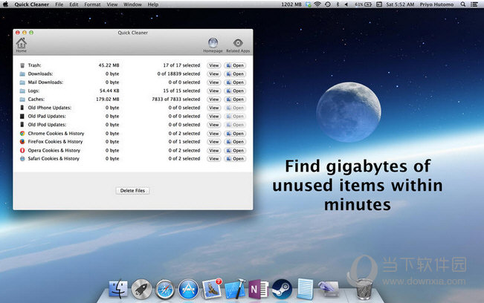484x303 pixels.
Task: View files in the Trash row
Action: [214, 65]
